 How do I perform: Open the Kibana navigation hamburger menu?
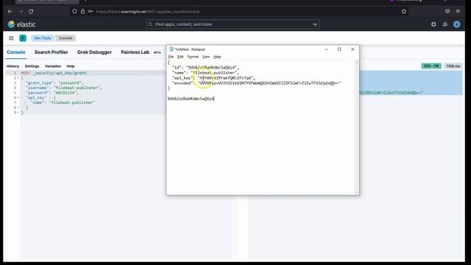[x=11, y=38]
